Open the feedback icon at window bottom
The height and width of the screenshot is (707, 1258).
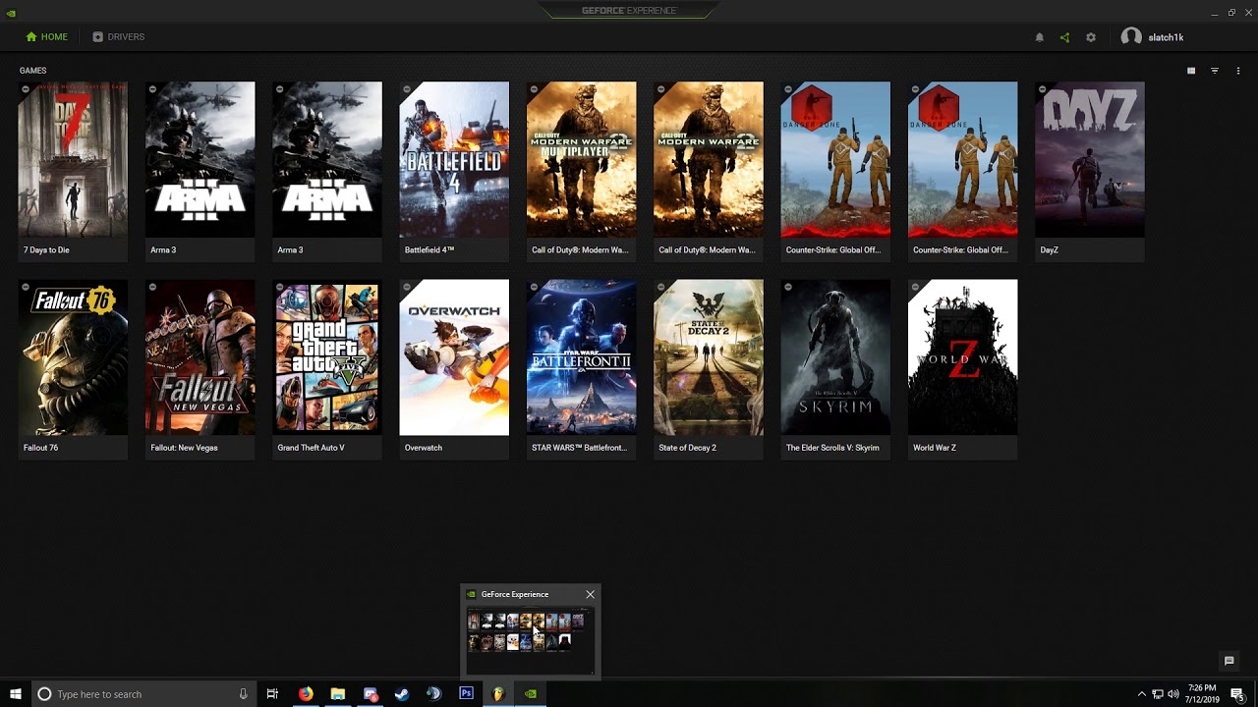[x=1229, y=661]
